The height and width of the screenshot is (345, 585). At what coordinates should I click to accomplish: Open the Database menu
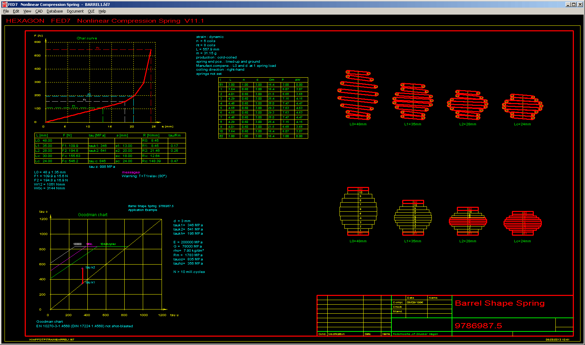coord(55,11)
